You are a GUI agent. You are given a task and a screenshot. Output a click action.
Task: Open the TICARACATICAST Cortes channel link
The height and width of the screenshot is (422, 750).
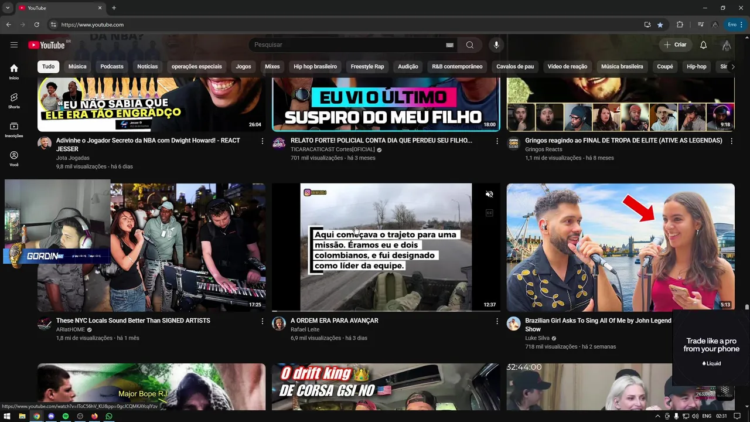click(332, 149)
